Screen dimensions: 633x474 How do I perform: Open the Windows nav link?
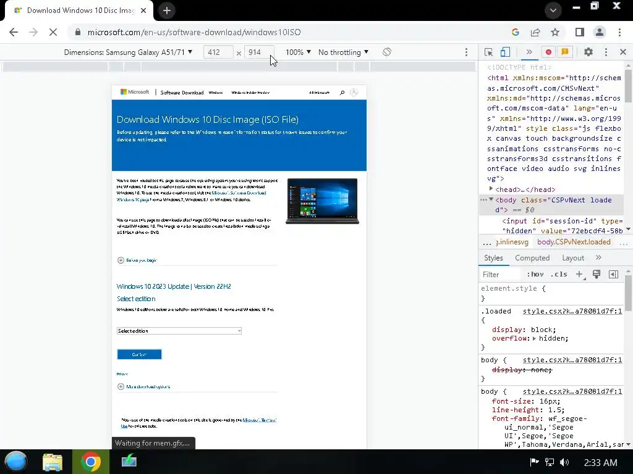[216, 93]
